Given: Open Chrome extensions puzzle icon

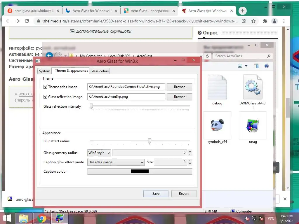Looking at the screenshot, I should click(x=265, y=21).
